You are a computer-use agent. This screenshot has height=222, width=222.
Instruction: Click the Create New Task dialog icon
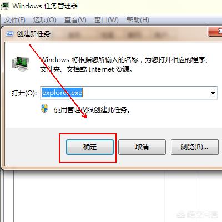click(9, 34)
